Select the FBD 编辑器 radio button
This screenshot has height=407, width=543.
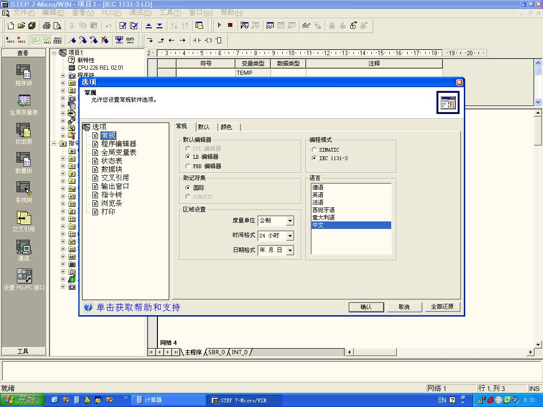click(189, 166)
